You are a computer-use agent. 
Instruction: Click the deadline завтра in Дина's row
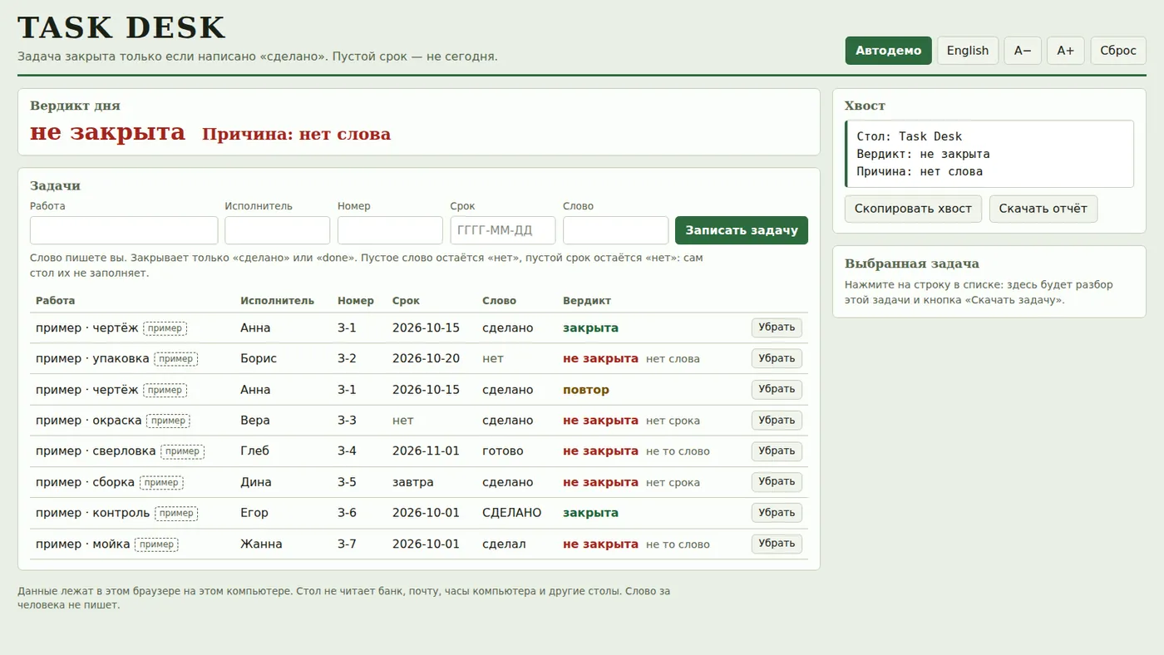point(412,482)
